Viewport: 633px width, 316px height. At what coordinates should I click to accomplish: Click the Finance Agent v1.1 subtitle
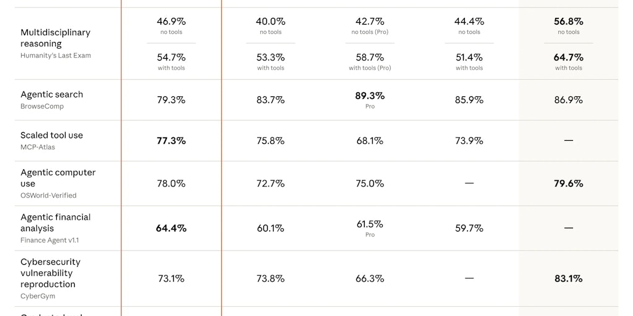[x=49, y=240]
